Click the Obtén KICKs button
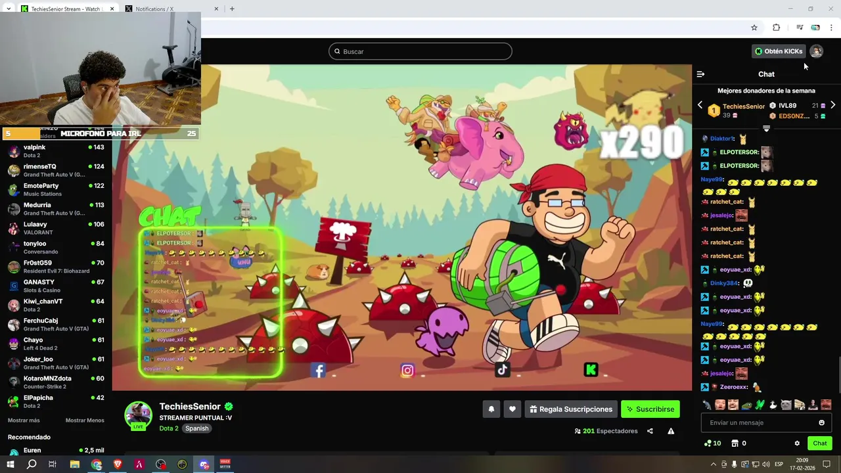Screen dimensions: 841x473 [779, 51]
